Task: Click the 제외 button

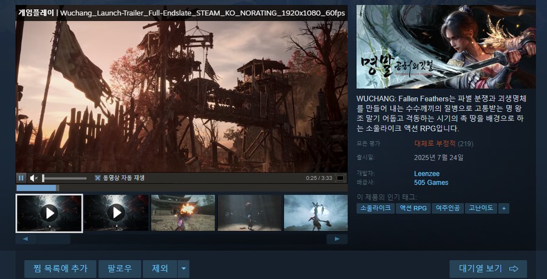Action: click(160, 269)
